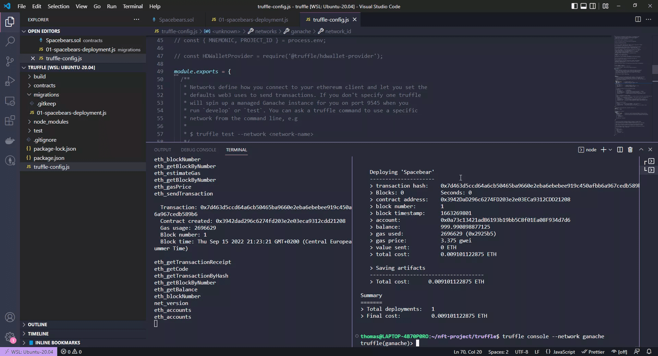Close the terminal panel

(650, 150)
